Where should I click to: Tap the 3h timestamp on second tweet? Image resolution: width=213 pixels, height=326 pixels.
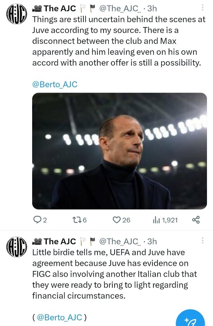click(152, 241)
